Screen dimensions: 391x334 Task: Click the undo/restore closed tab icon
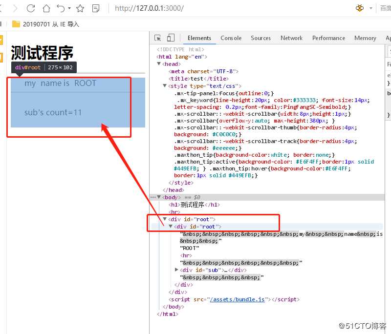[61, 8]
